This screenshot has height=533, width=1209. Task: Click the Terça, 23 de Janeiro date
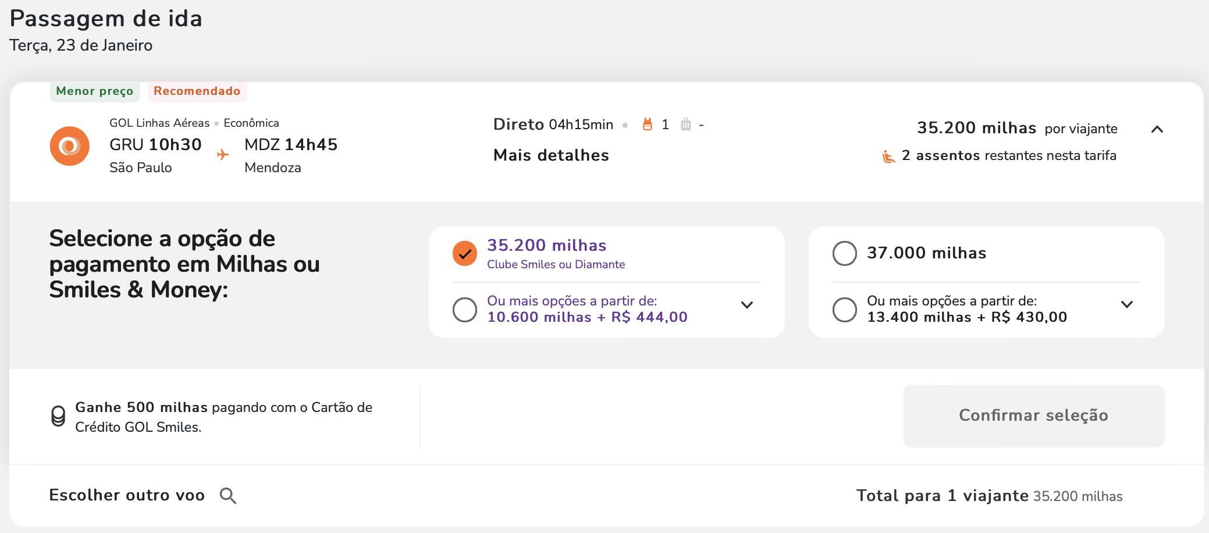(81, 45)
